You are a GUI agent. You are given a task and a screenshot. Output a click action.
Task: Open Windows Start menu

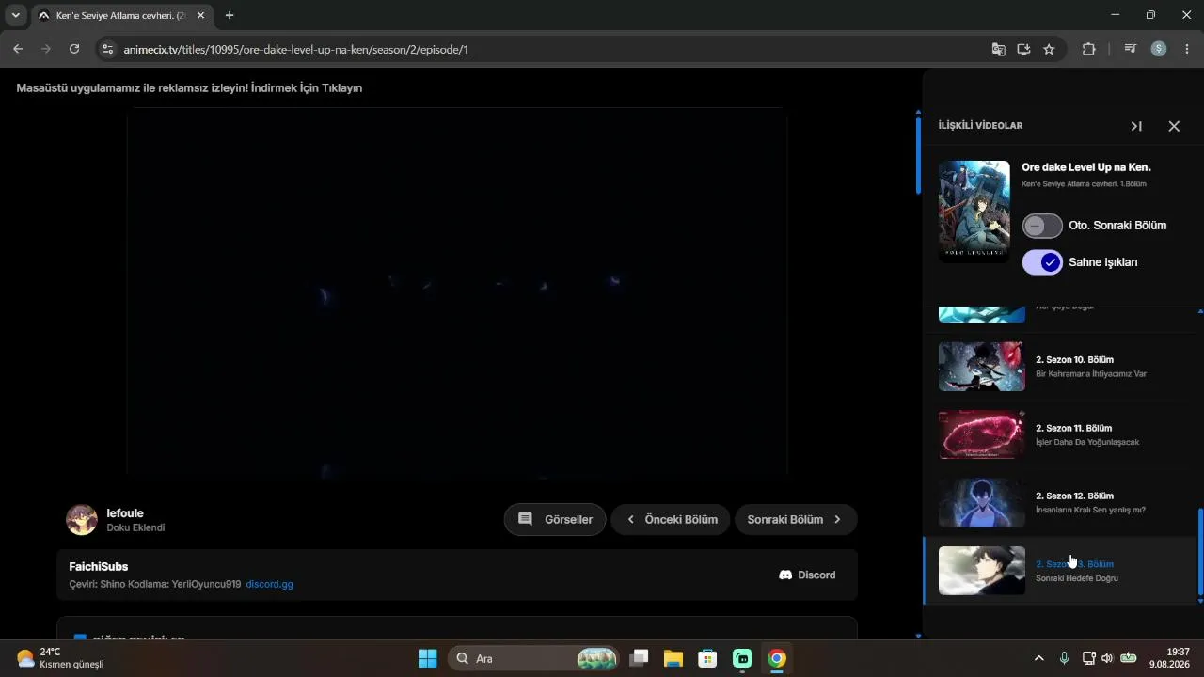tap(427, 658)
